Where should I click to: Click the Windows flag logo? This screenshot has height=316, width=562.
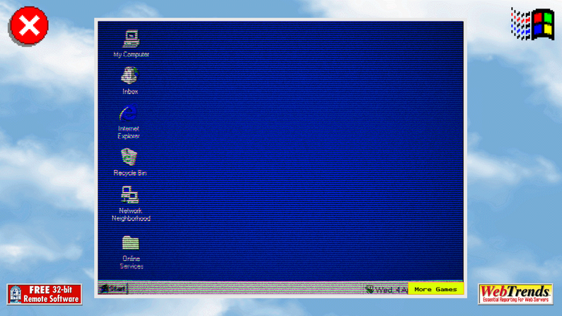(x=532, y=24)
